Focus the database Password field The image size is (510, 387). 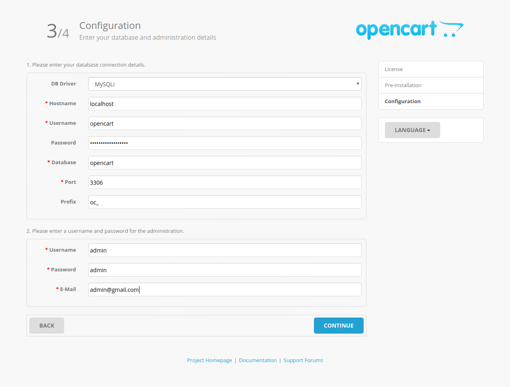225,143
